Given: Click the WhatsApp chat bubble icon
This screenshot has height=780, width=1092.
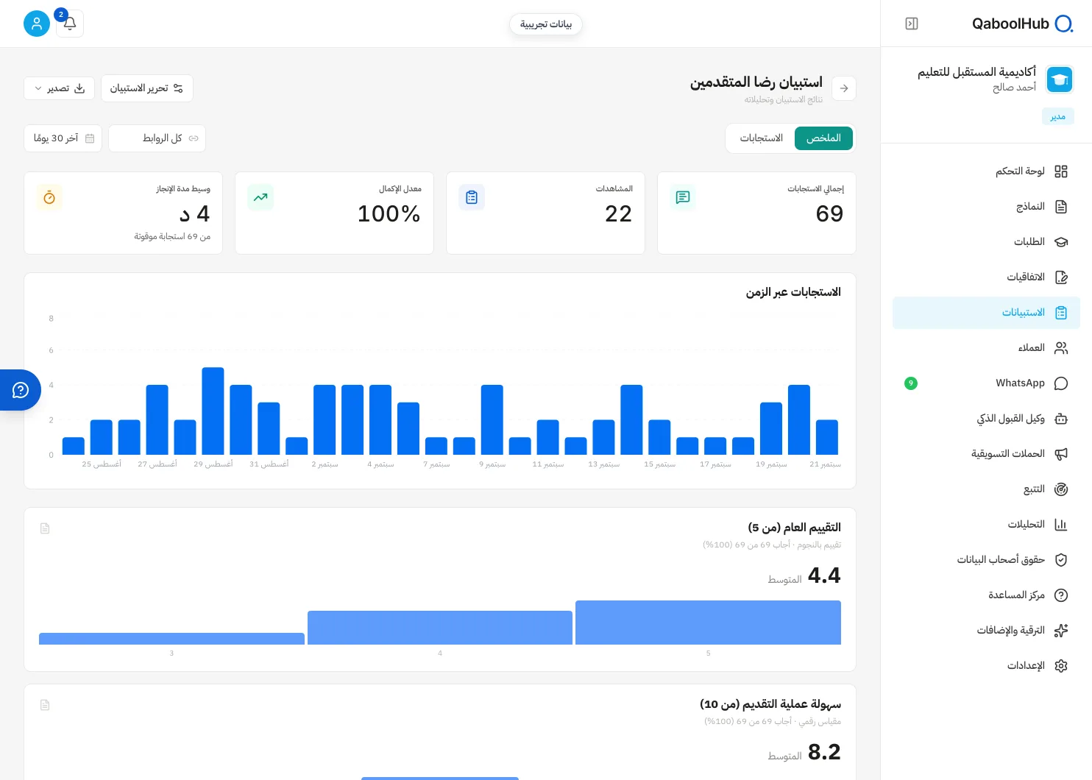Looking at the screenshot, I should 1061,383.
